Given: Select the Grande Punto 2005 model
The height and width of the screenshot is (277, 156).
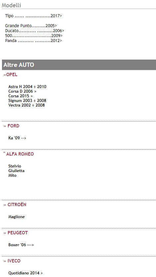Looking at the screenshot, I should (x=31, y=26).
